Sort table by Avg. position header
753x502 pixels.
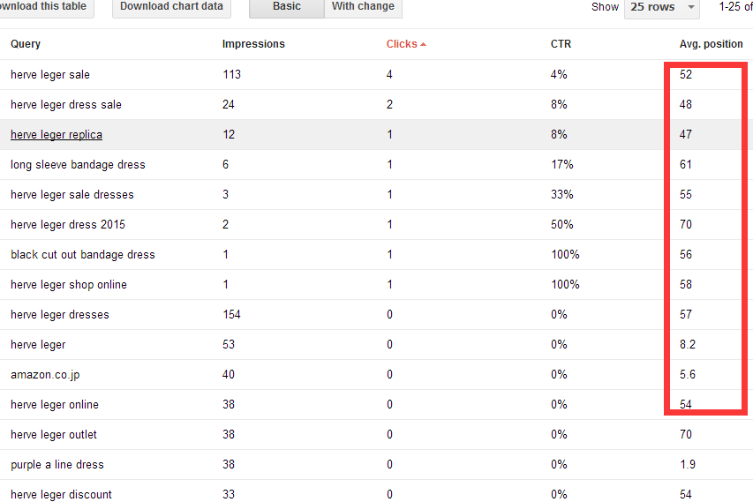(711, 44)
